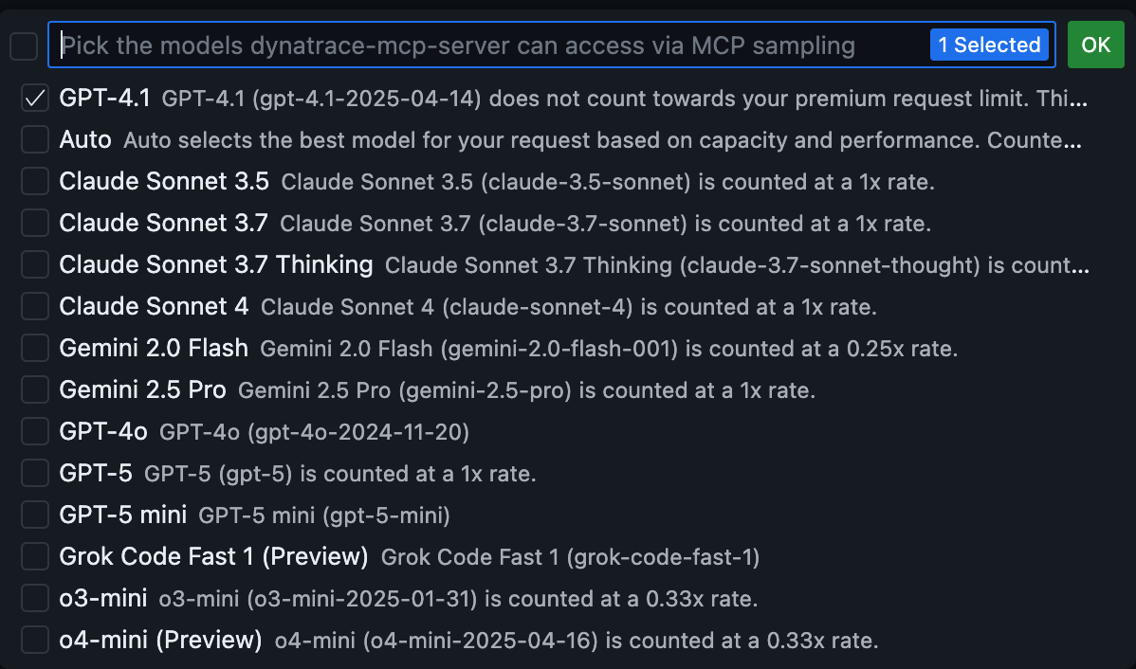Tick the Gemini 2.5 Pro checkbox
The image size is (1136, 669).
coord(35,389)
